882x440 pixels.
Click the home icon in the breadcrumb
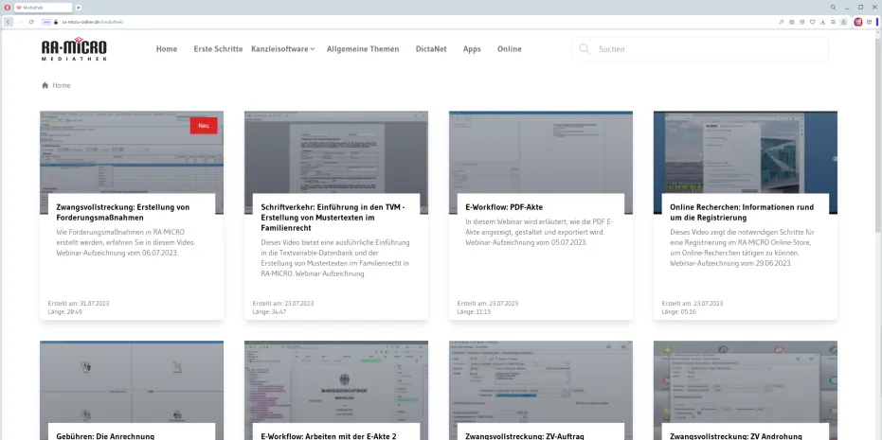(x=45, y=85)
